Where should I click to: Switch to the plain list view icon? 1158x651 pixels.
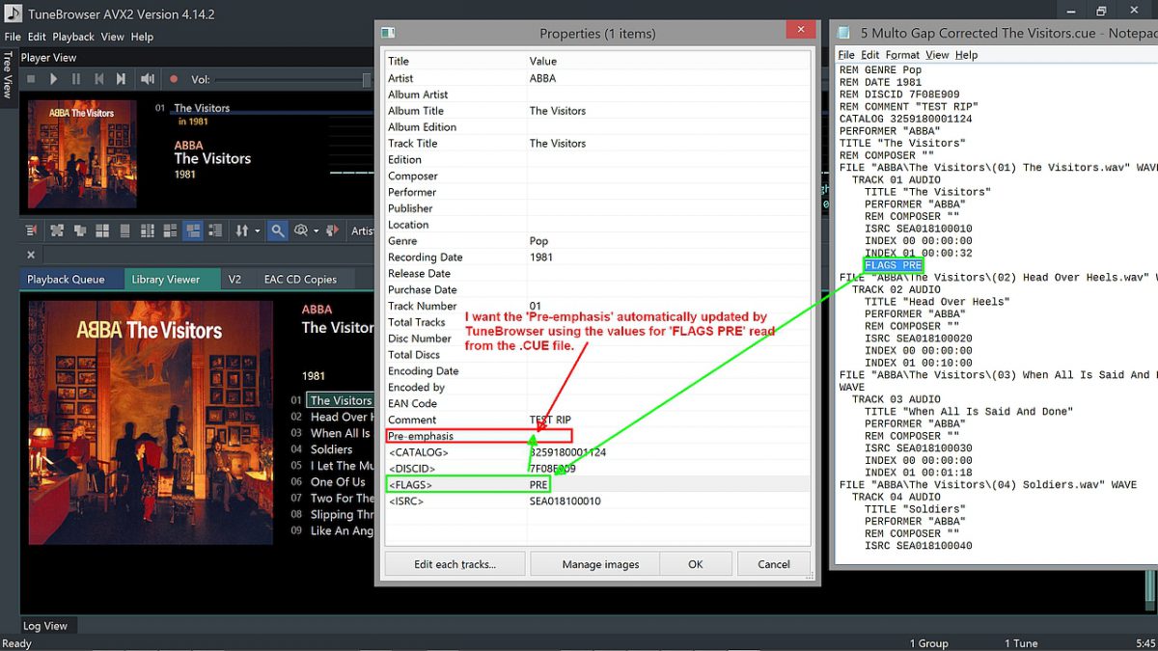(216, 231)
